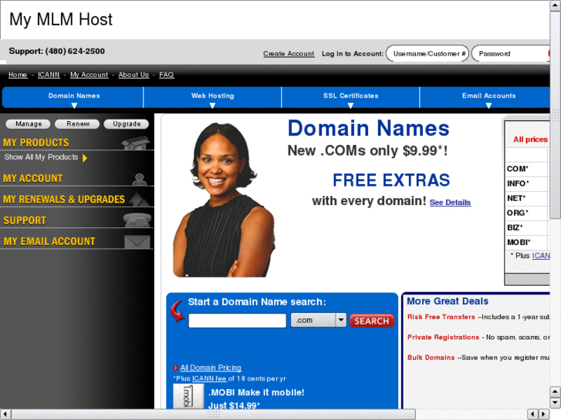Click the down arrow under Email Accounts

pyautogui.click(x=488, y=105)
